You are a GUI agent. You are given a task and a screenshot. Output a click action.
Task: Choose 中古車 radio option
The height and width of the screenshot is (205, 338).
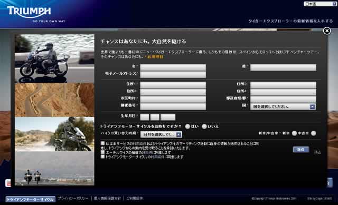(313, 133)
